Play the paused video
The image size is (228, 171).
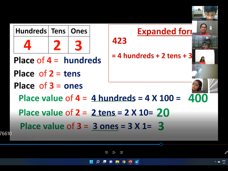[x=114, y=152]
